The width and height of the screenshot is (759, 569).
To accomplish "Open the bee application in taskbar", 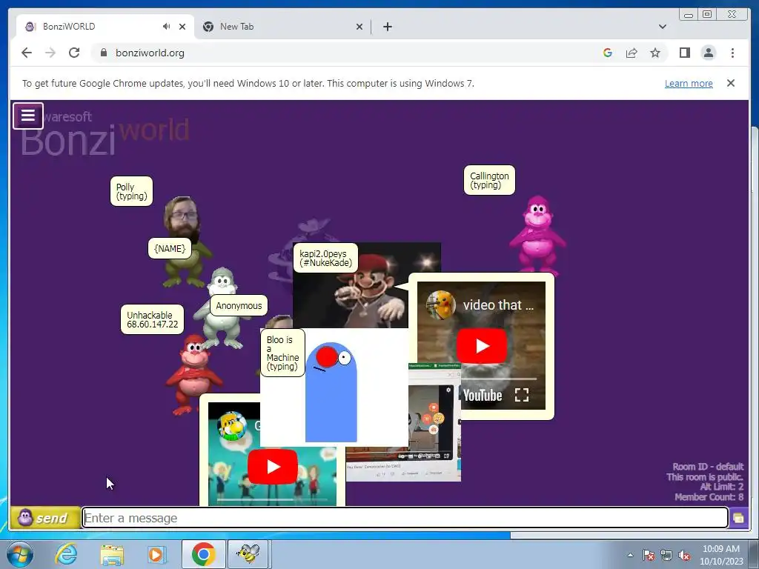I will [x=248, y=554].
